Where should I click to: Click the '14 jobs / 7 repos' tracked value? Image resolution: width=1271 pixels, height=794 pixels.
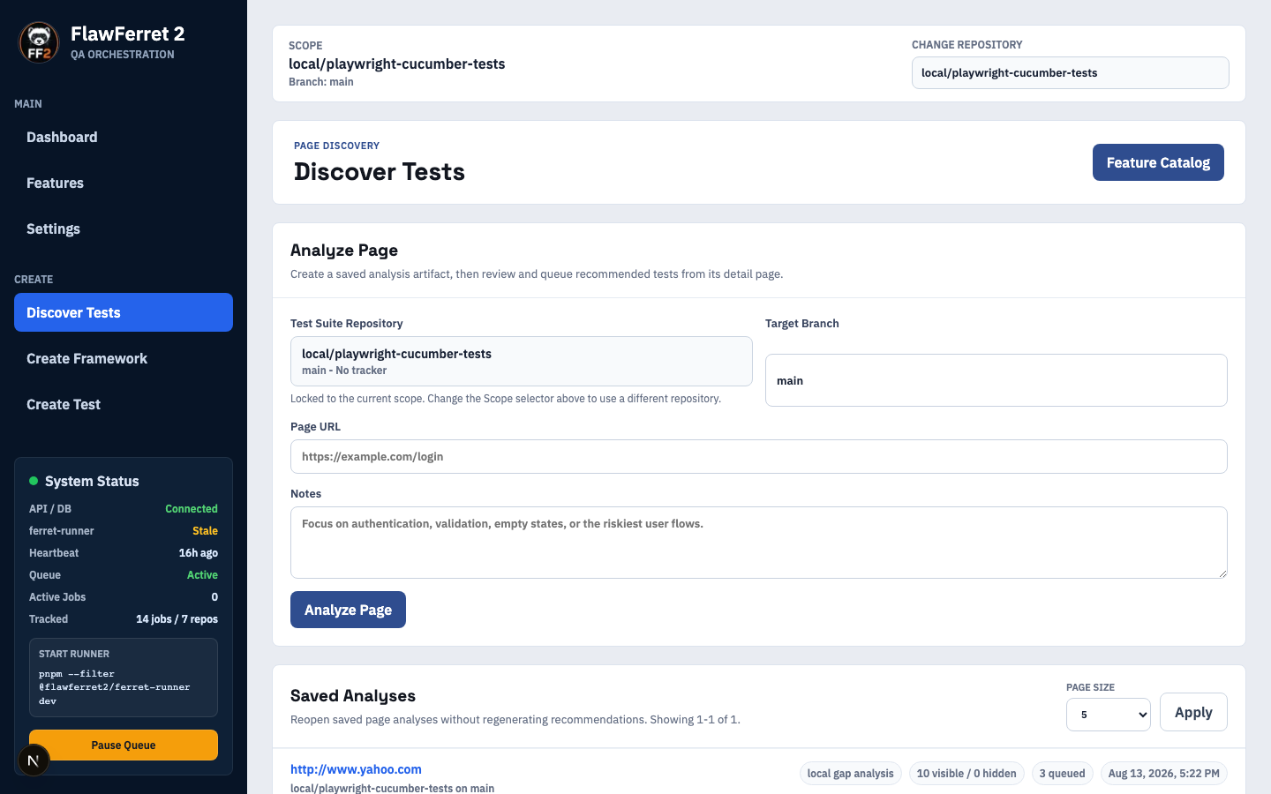click(177, 619)
